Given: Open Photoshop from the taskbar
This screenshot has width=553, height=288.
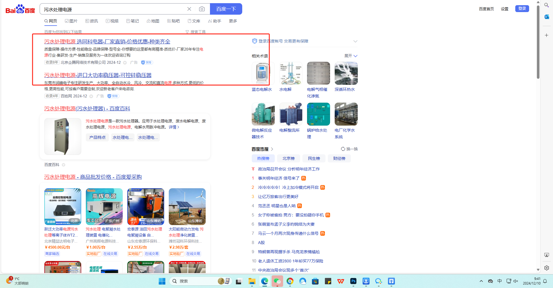Looking at the screenshot, I should (353, 281).
